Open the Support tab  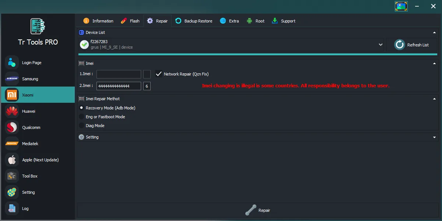tap(284, 21)
